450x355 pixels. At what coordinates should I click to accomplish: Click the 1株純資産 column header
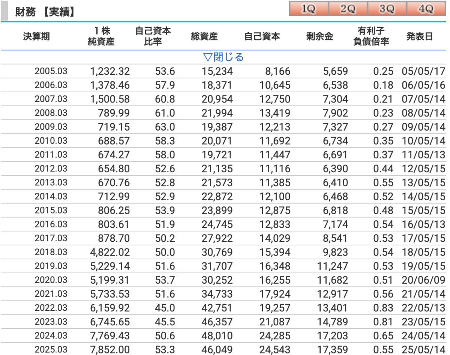[101, 36]
